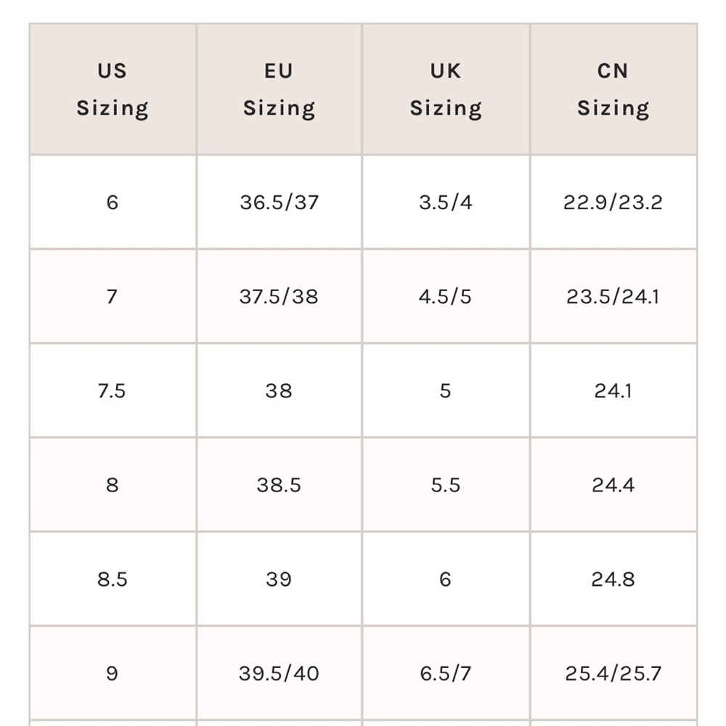The width and height of the screenshot is (726, 726).
Task: Click the UK 4.5/5 cell
Action: 446,296
